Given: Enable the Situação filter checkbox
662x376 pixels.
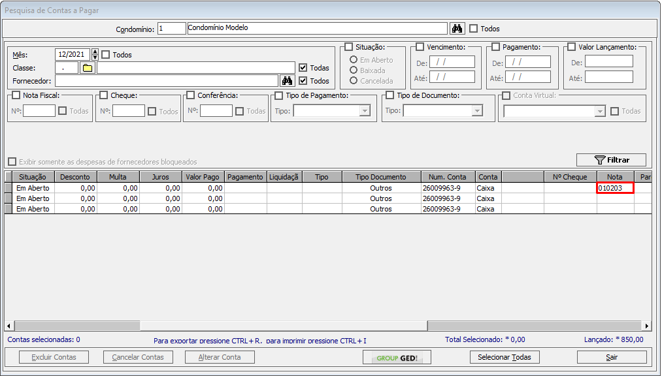Looking at the screenshot, I should coord(349,47).
